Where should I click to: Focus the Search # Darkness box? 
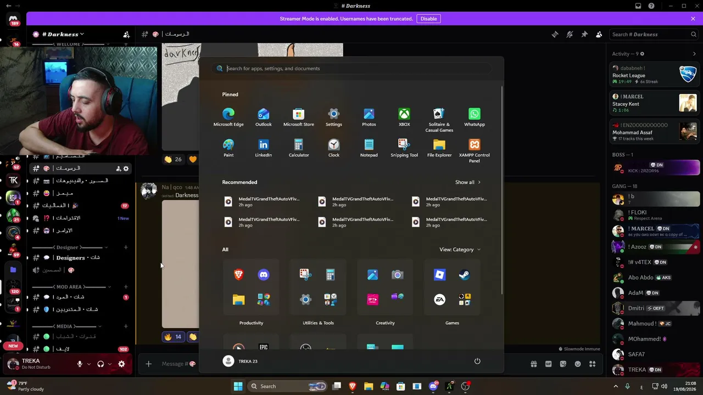point(654,34)
